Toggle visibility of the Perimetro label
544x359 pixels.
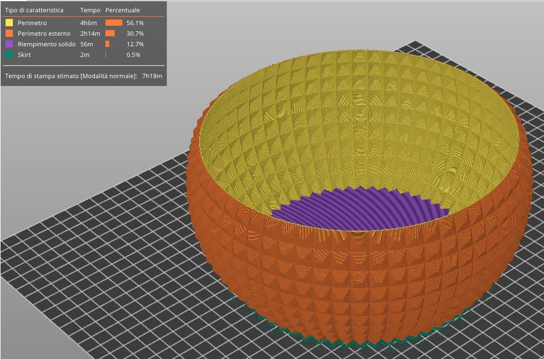pyautogui.click(x=32, y=23)
